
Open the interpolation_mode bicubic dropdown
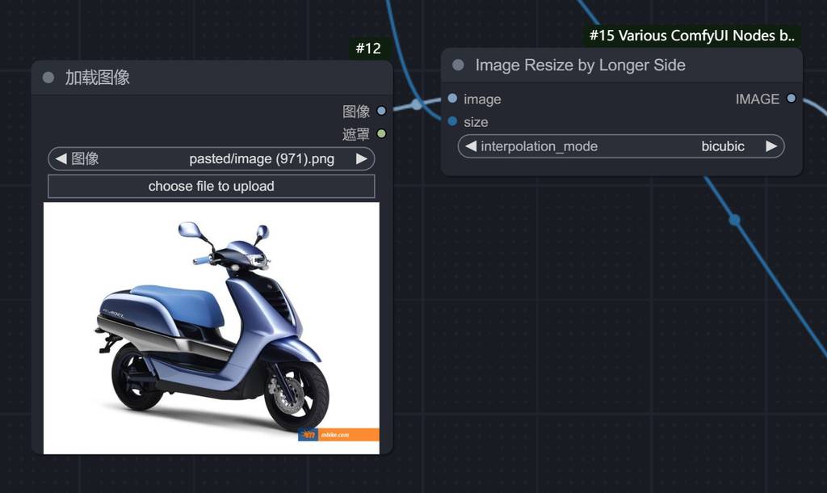click(722, 146)
